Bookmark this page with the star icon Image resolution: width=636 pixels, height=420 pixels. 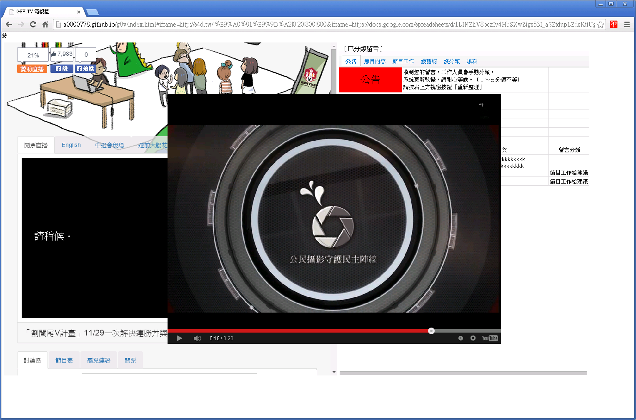pyautogui.click(x=600, y=25)
